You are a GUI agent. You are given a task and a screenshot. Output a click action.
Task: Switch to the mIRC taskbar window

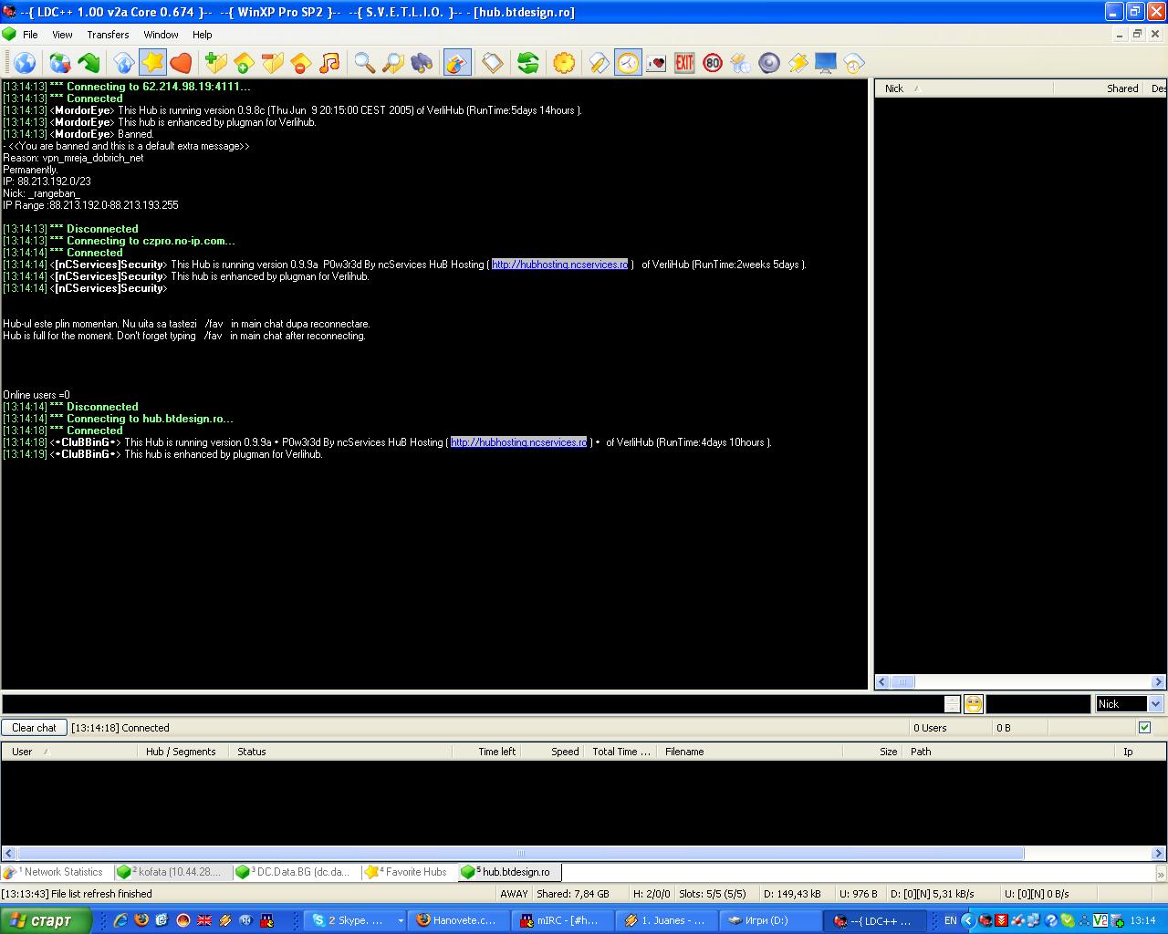pyautogui.click(x=561, y=920)
